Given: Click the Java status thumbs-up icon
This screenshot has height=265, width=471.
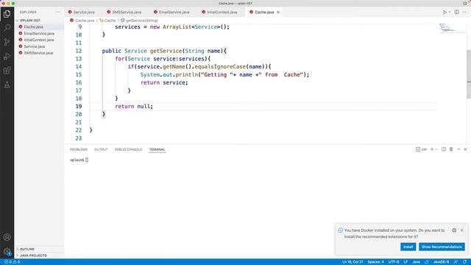Looking at the screenshot, I should pyautogui.click(x=427, y=262).
